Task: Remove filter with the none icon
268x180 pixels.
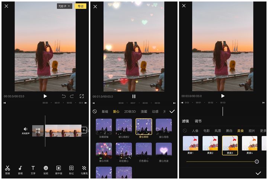Action: click(x=185, y=131)
